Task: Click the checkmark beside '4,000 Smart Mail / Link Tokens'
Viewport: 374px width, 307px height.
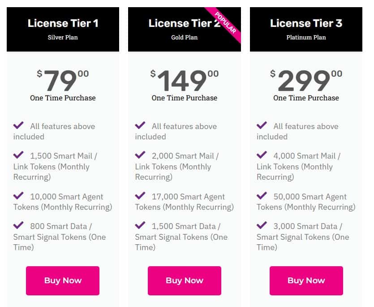Action: click(262, 156)
